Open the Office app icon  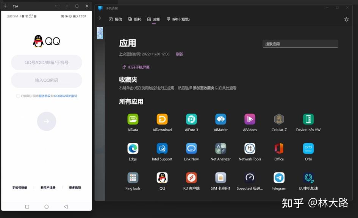279,148
